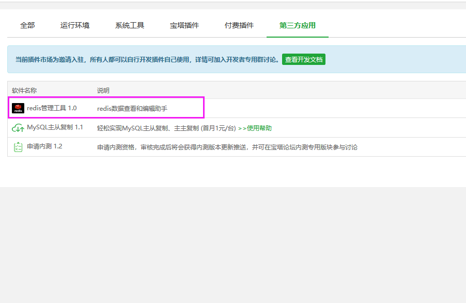466x303 pixels.
Task: Click the 说明 column header
Action: [103, 90]
